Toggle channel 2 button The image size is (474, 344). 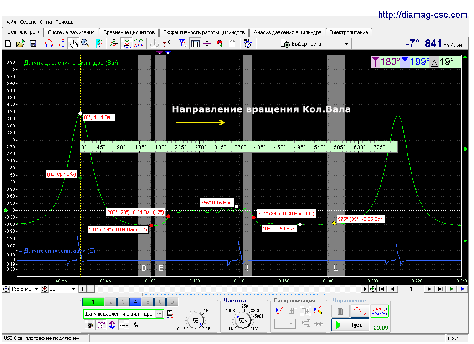[x=111, y=302]
